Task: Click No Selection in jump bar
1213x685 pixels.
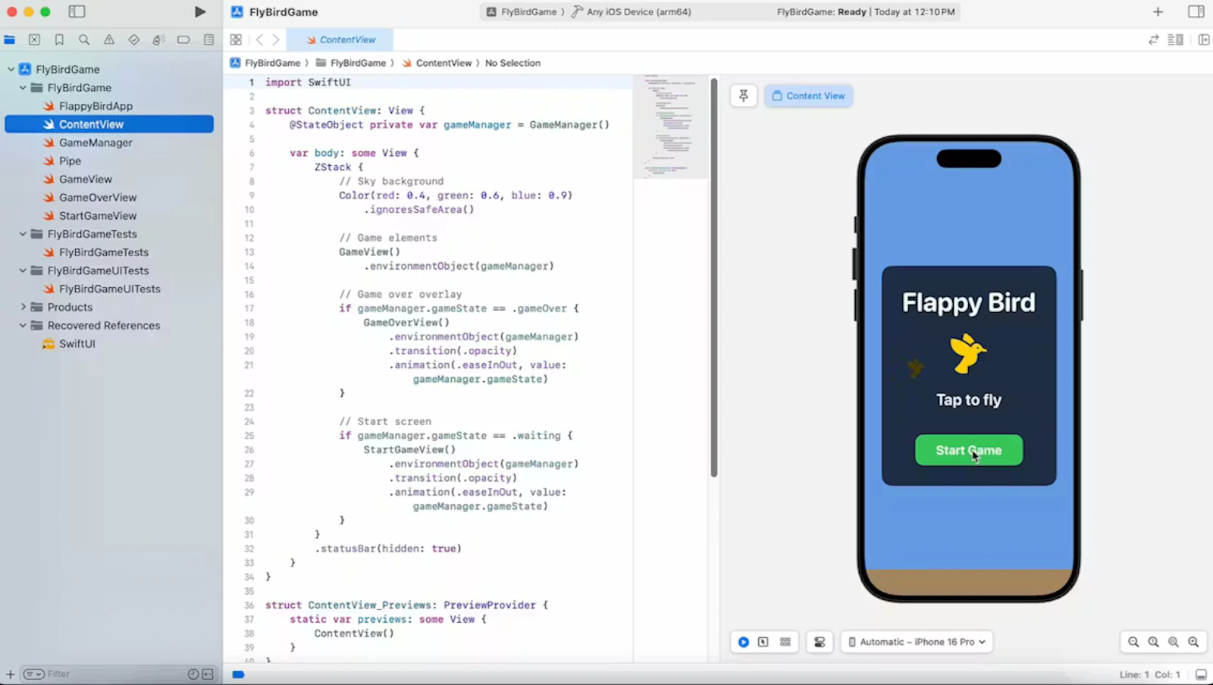Action: pos(512,63)
